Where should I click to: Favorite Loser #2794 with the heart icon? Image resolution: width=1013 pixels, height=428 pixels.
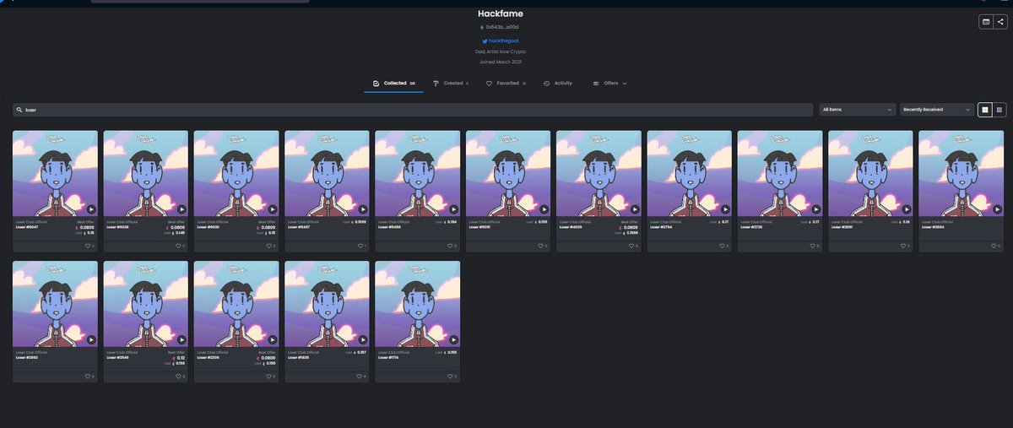coord(721,246)
